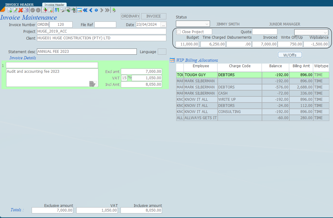Click the printer icon in toolbar
The width and height of the screenshot is (333, 218).
click(62, 10)
